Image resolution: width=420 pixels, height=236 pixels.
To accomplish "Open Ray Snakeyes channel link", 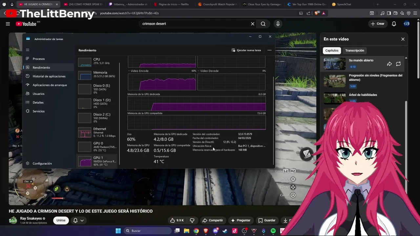I will [x=31, y=218].
